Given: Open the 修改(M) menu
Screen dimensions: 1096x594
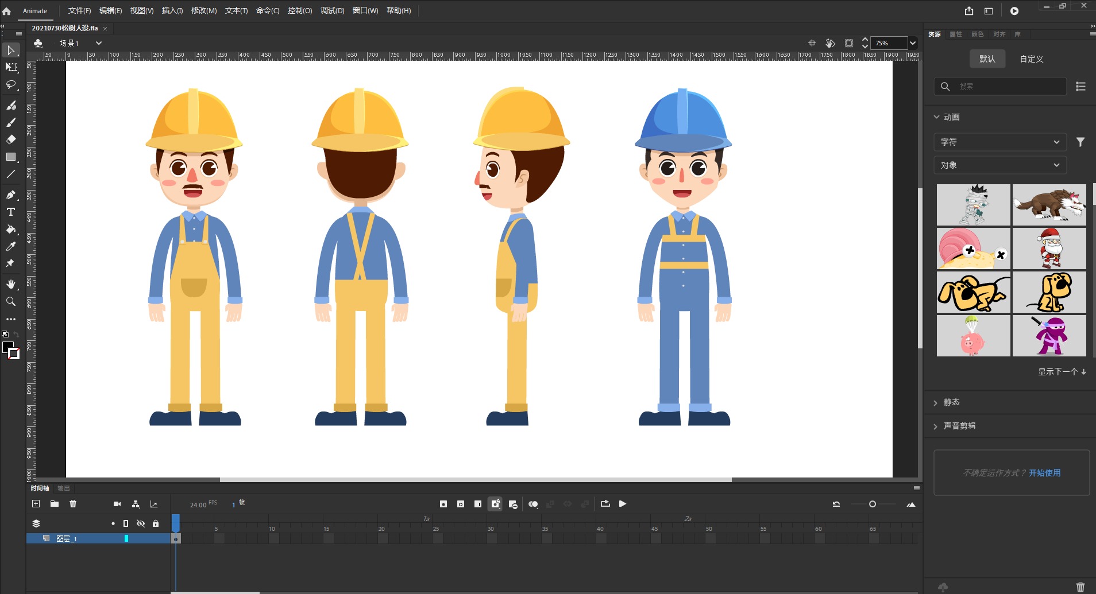Looking at the screenshot, I should 204,11.
